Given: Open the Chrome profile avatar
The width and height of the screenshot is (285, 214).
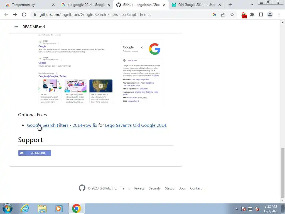Looking at the screenshot, I should coord(270,14).
